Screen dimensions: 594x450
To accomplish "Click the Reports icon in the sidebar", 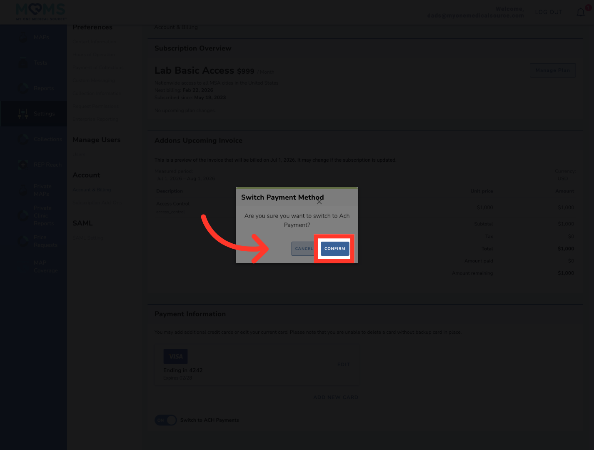I will pyautogui.click(x=23, y=88).
